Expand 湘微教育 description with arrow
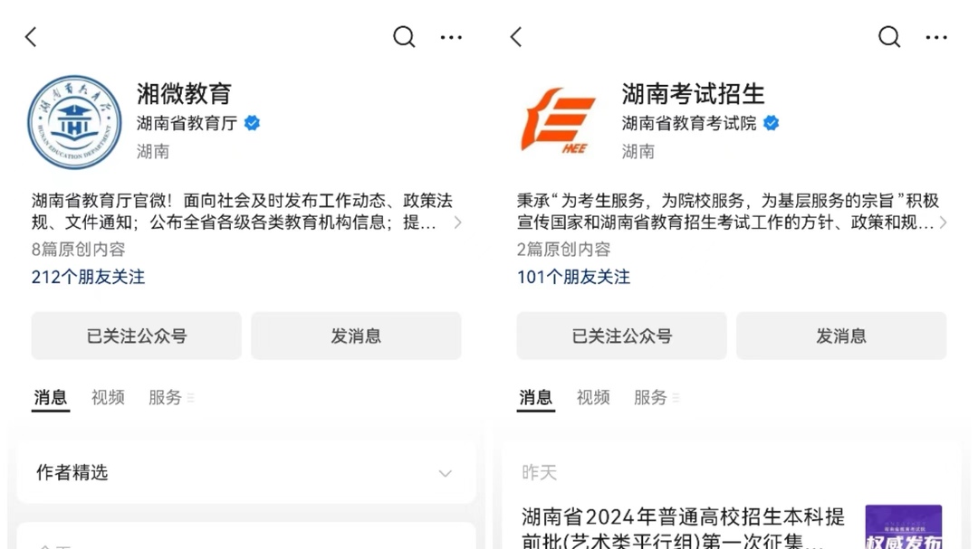This screenshot has width=978, height=549. (458, 222)
